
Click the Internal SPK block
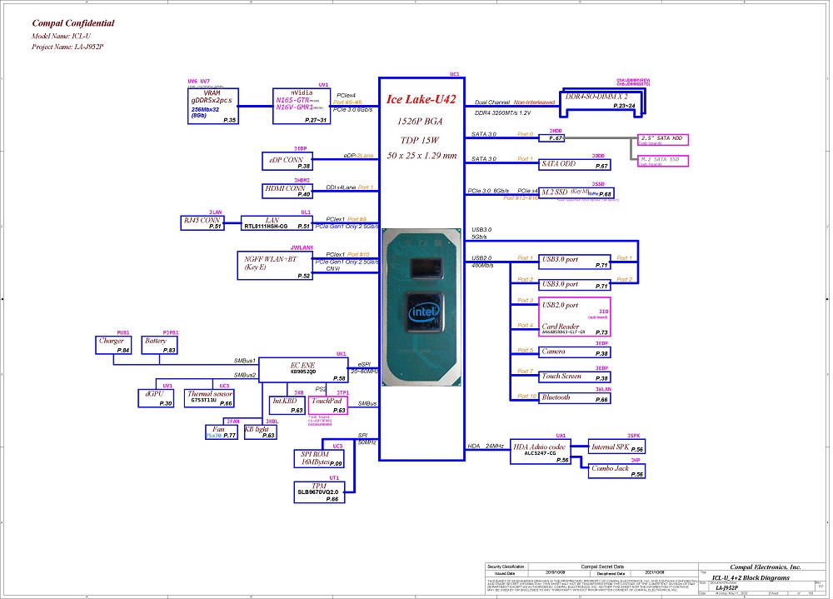pos(616,447)
